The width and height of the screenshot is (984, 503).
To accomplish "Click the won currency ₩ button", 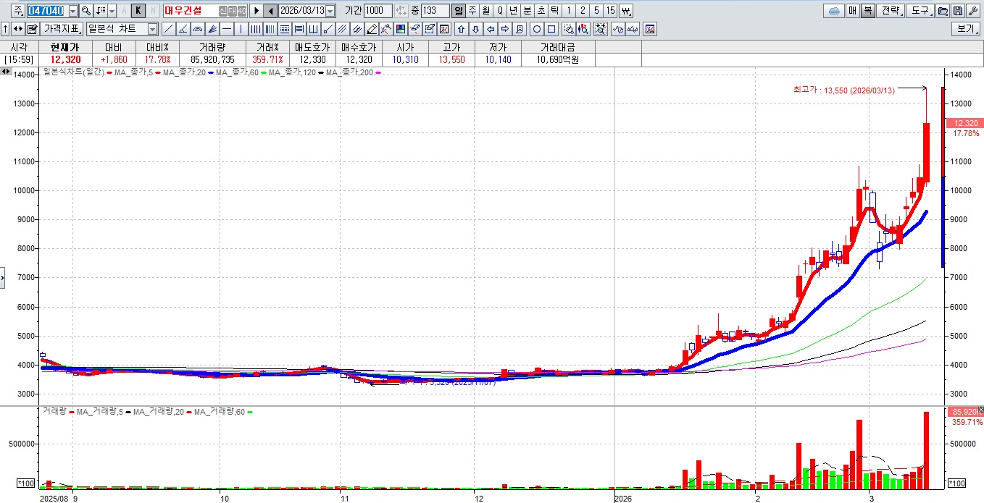I will pyautogui.click(x=625, y=11).
